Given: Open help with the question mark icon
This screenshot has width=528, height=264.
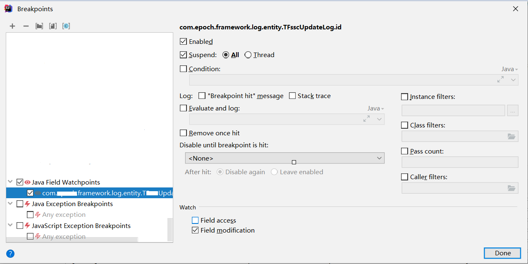Looking at the screenshot, I should pos(10,254).
